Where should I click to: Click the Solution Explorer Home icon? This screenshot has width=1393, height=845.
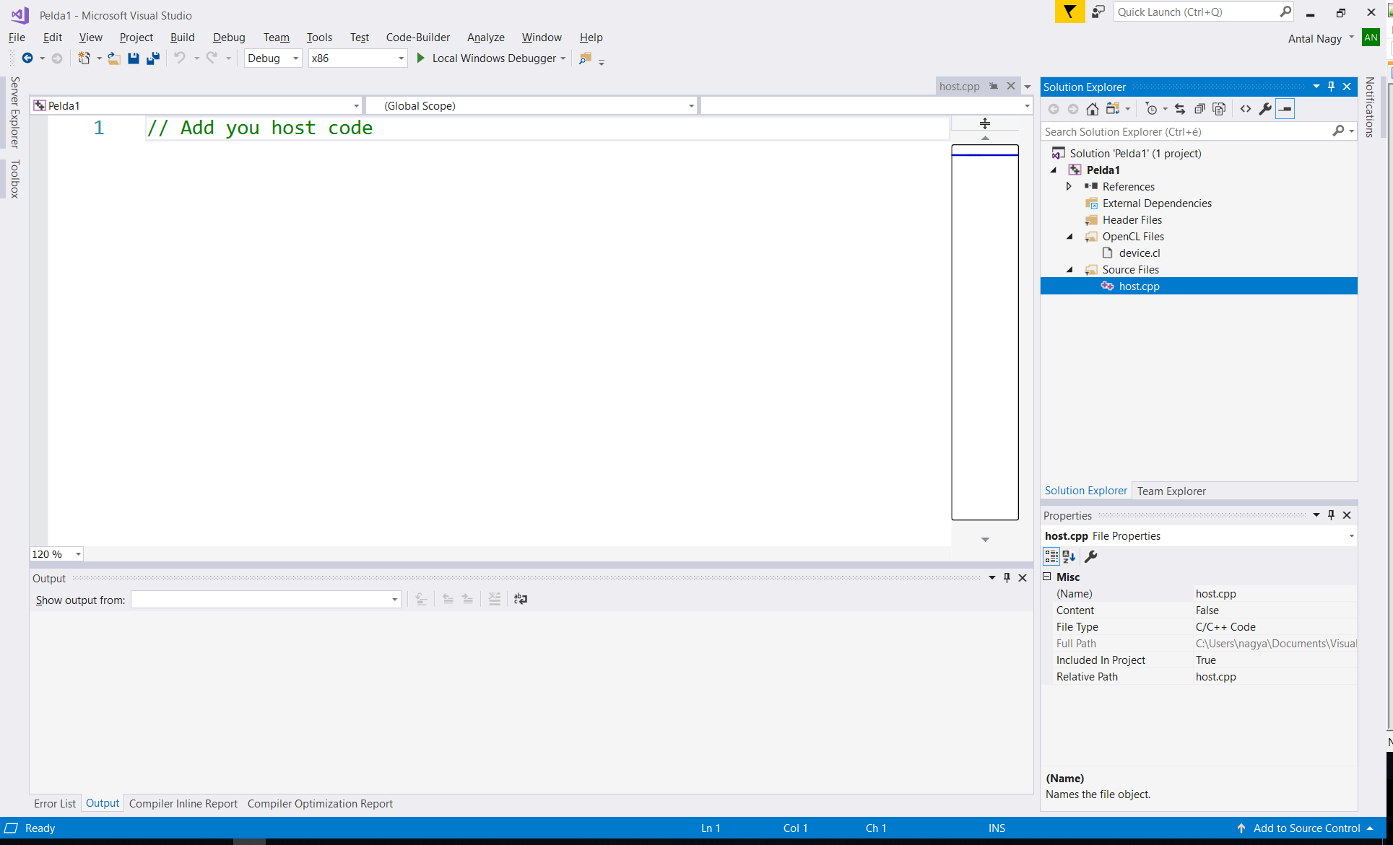[1093, 109]
